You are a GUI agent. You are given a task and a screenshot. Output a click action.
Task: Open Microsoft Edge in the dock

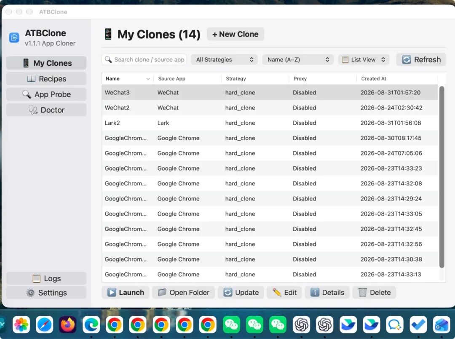91,325
